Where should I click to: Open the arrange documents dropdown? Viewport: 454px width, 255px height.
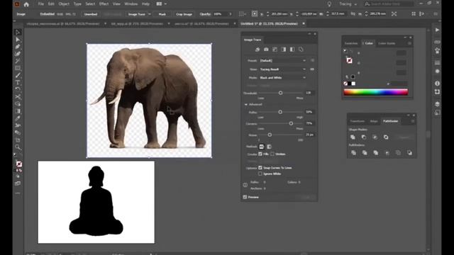coord(162,4)
